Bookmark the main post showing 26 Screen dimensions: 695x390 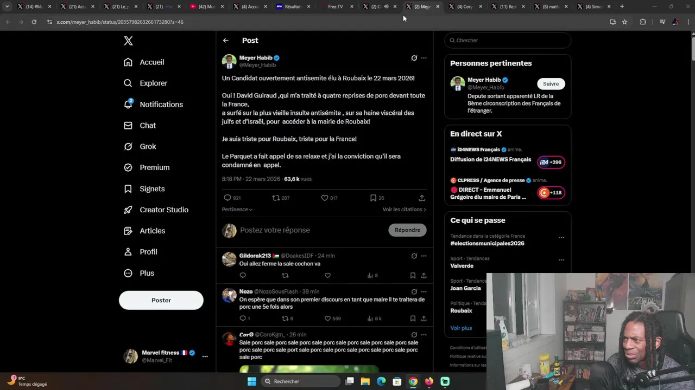[373, 198]
